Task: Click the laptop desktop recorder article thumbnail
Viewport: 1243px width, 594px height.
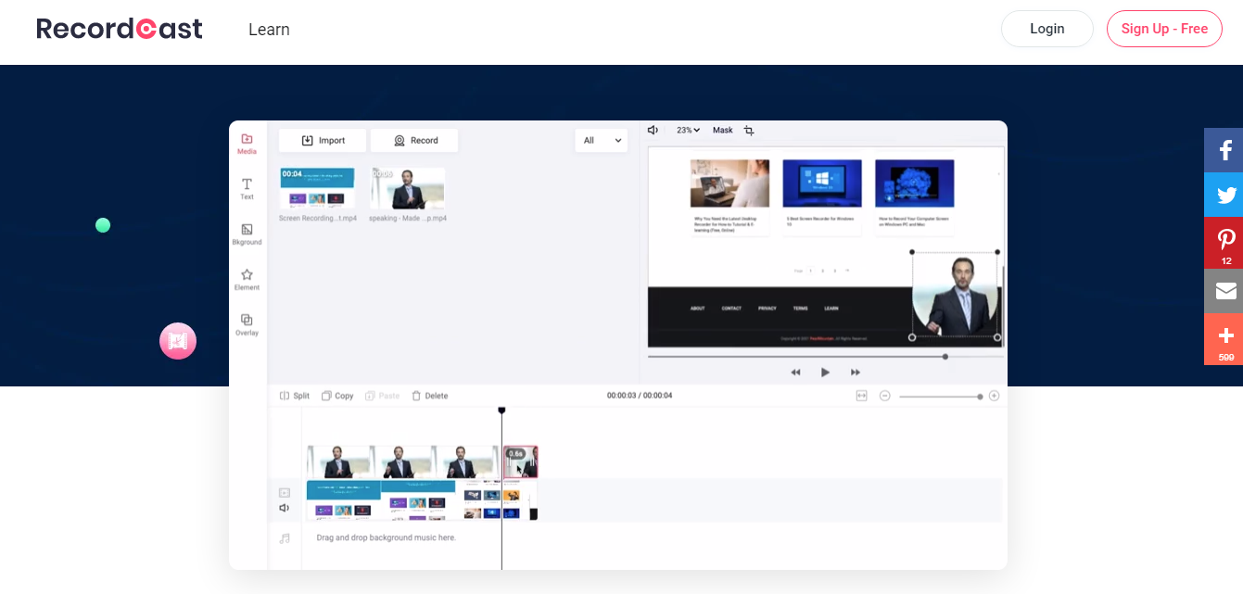Action: point(729,183)
